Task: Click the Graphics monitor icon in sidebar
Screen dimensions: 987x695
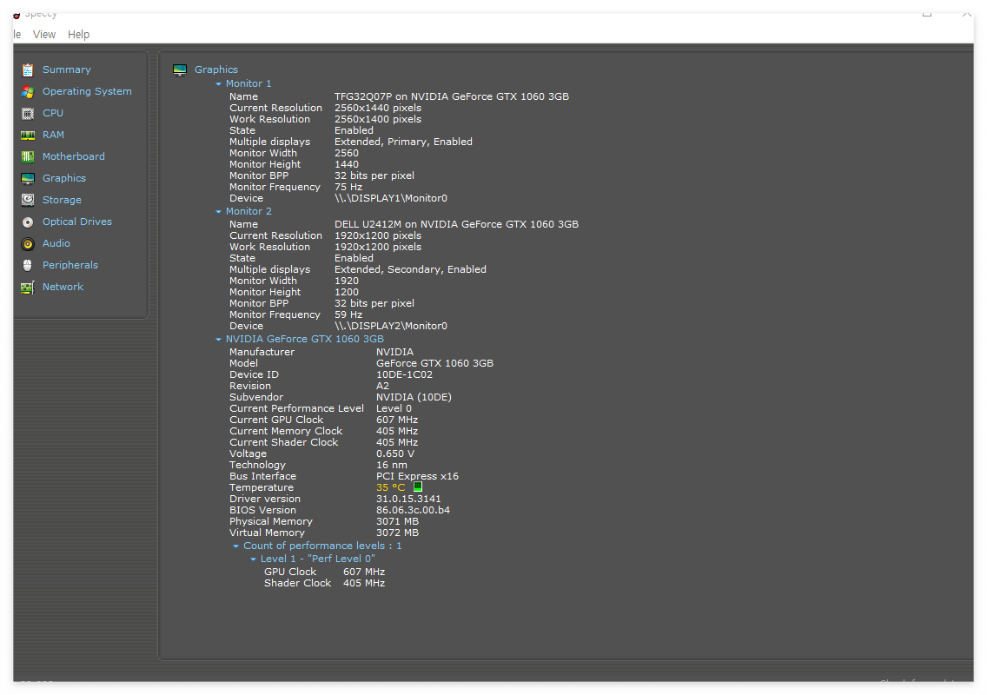Action: (x=28, y=179)
